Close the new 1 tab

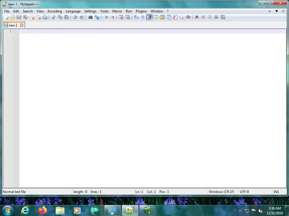[x=21, y=25]
